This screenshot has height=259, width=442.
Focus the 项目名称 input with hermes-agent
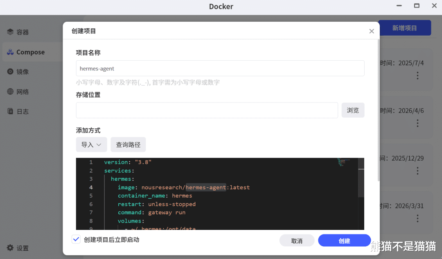tap(220, 68)
